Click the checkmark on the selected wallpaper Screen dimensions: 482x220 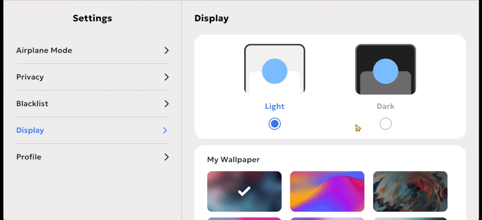pos(244,191)
